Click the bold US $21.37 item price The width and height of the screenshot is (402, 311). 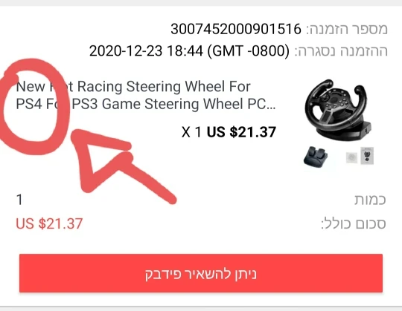tap(241, 132)
